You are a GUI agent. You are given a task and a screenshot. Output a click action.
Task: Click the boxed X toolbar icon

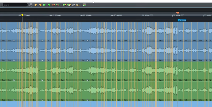coord(78,5)
